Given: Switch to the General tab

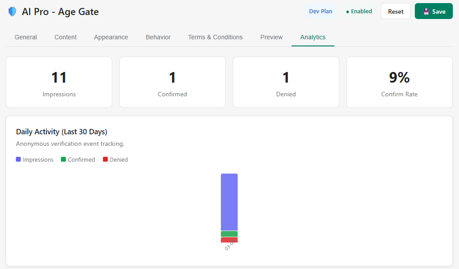Looking at the screenshot, I should [26, 37].
